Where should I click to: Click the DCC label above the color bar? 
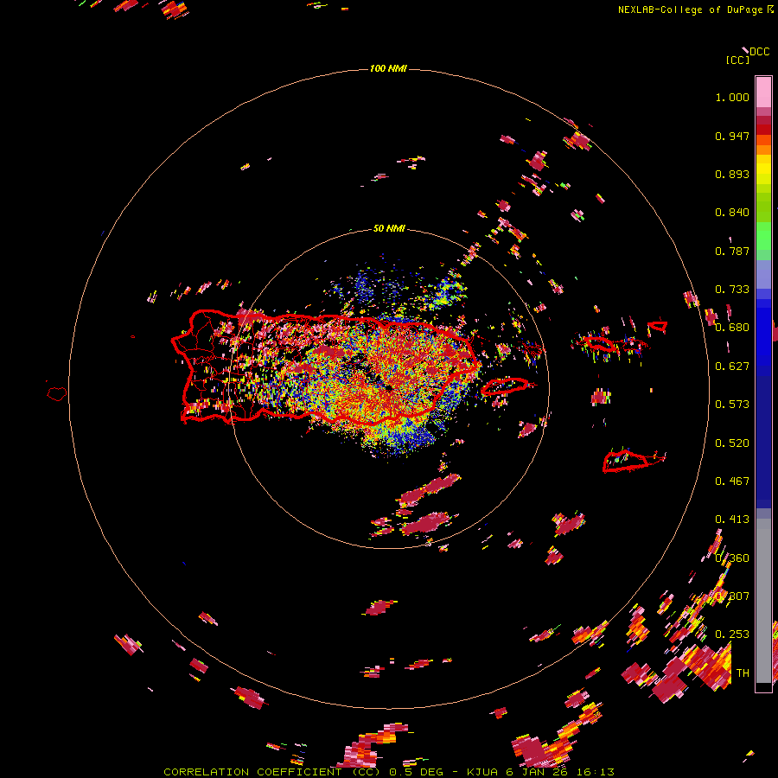pyautogui.click(x=759, y=52)
